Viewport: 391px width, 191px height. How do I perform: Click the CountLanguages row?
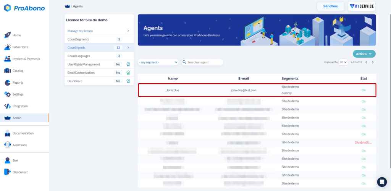99,56
